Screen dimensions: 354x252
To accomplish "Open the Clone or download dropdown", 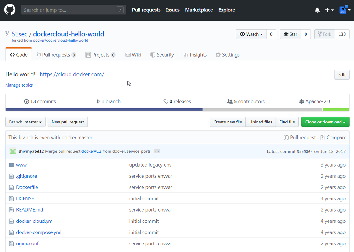I will [x=325, y=122].
